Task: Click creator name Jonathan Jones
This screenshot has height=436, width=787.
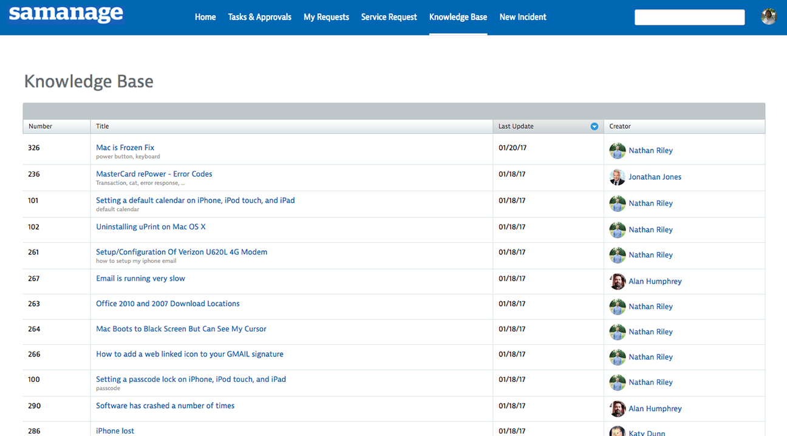Action: click(655, 177)
